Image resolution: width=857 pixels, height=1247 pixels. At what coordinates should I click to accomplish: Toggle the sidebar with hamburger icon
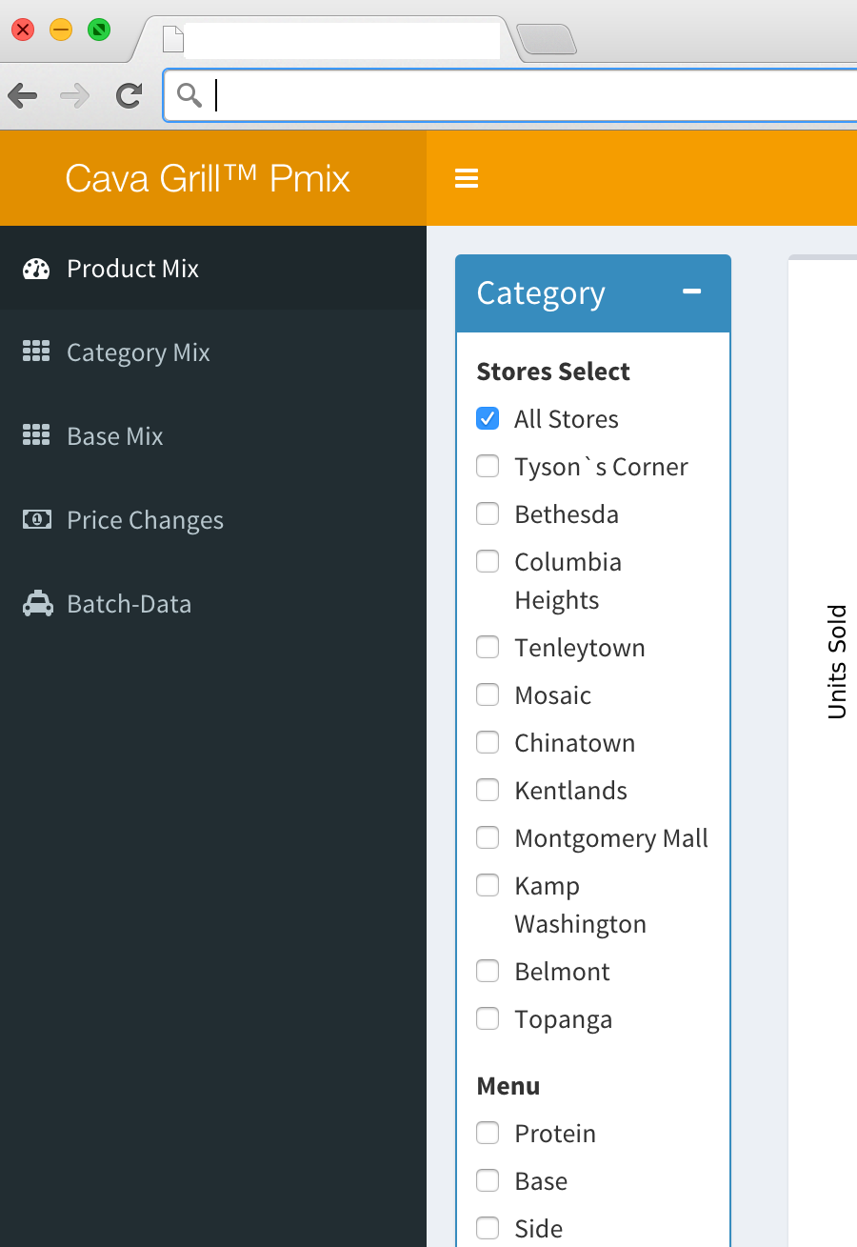467,179
